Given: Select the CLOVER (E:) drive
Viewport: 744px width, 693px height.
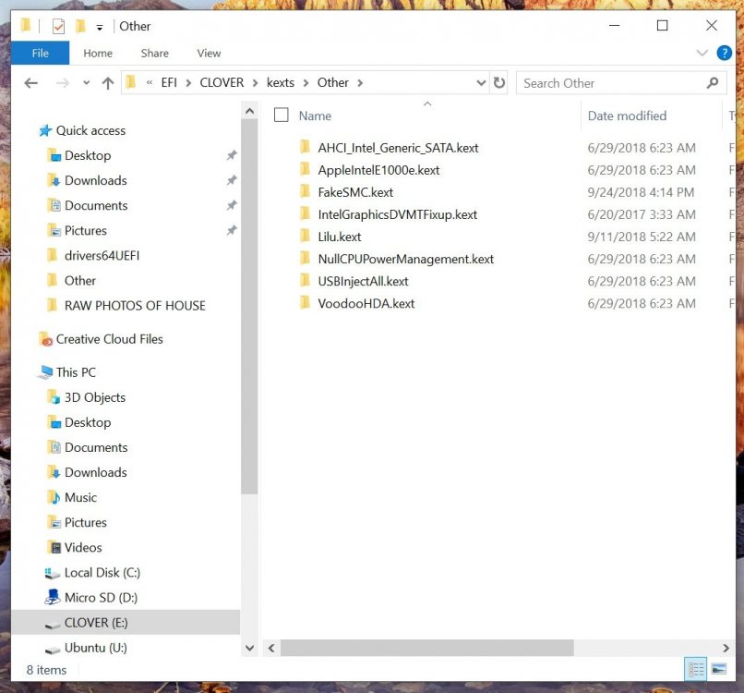Looking at the screenshot, I should point(126,623).
